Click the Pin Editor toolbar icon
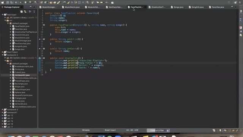The image size is (243, 137). click(112, 2)
